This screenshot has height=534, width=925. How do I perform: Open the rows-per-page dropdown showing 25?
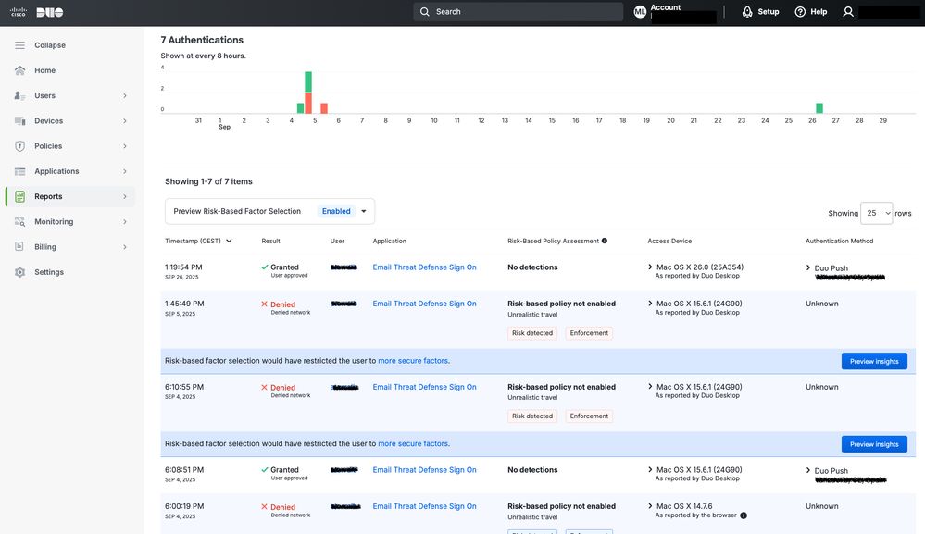[876, 212]
